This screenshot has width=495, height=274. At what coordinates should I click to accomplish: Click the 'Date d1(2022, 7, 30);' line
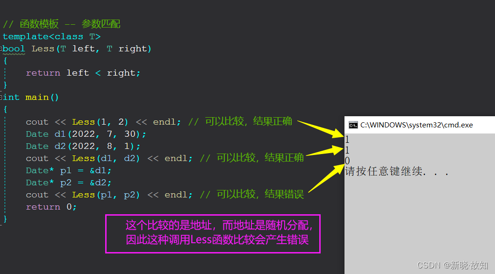click(x=86, y=134)
